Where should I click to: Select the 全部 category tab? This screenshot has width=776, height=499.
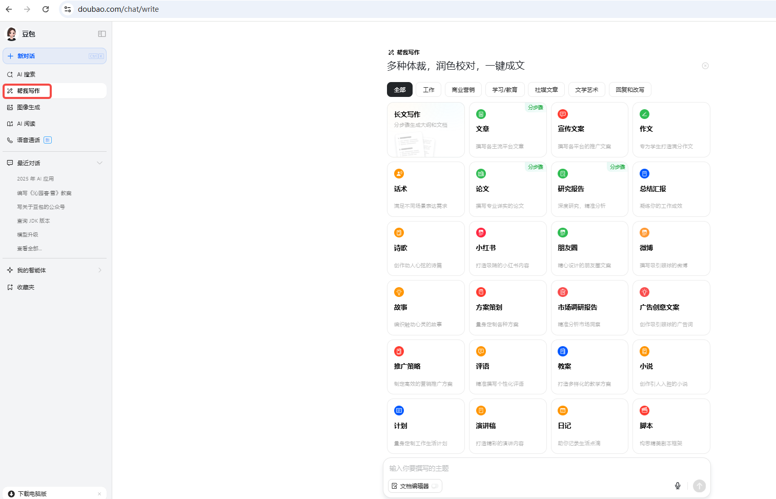(400, 90)
